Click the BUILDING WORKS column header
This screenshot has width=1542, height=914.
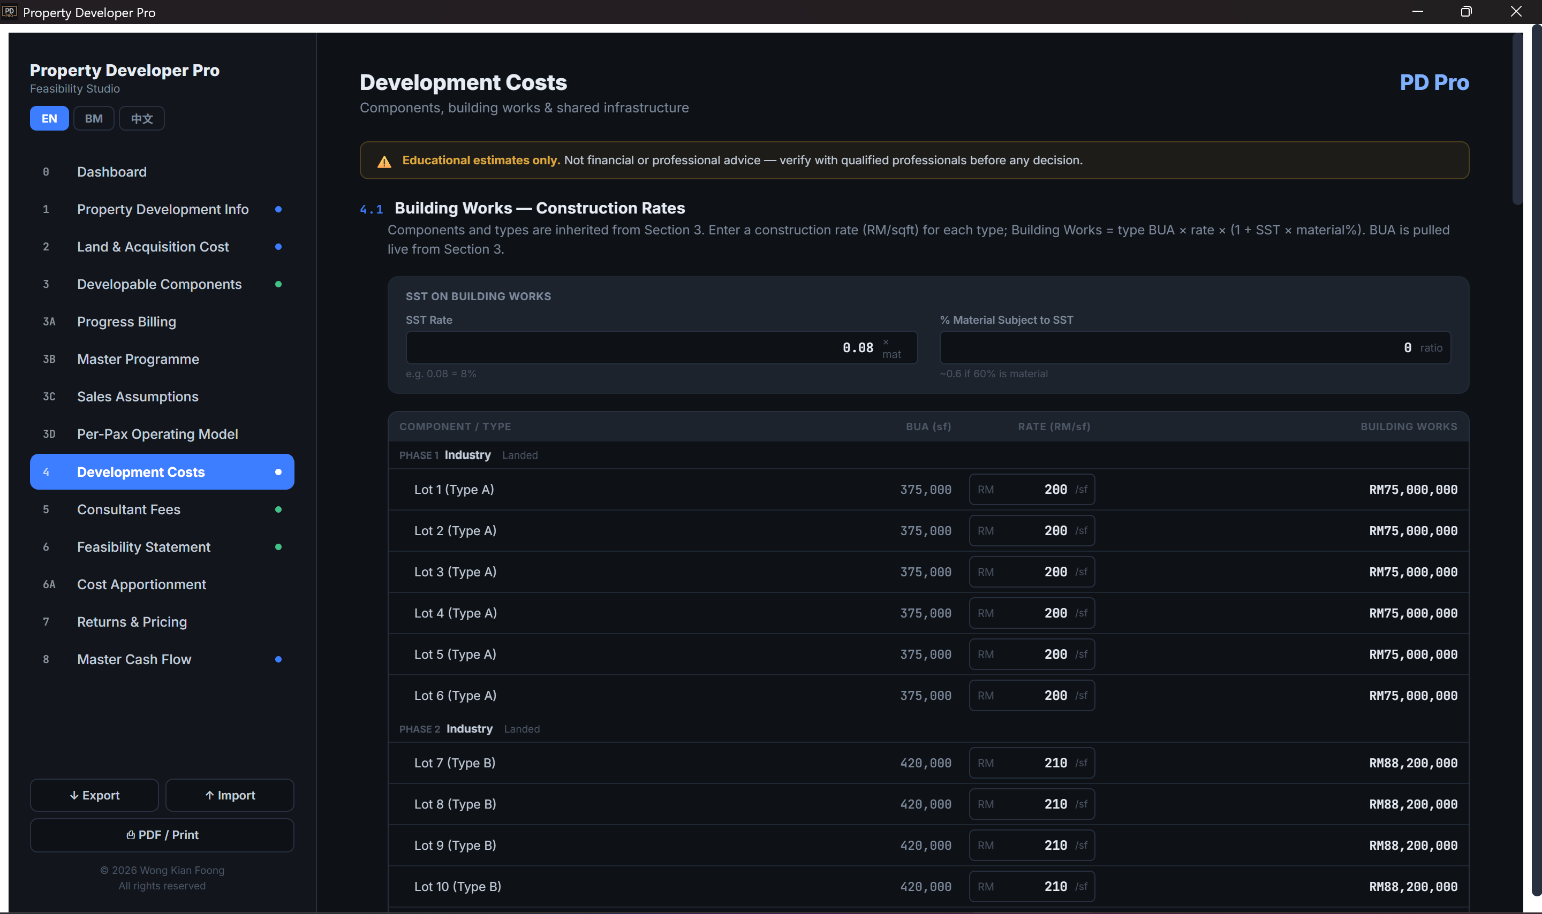click(x=1409, y=427)
